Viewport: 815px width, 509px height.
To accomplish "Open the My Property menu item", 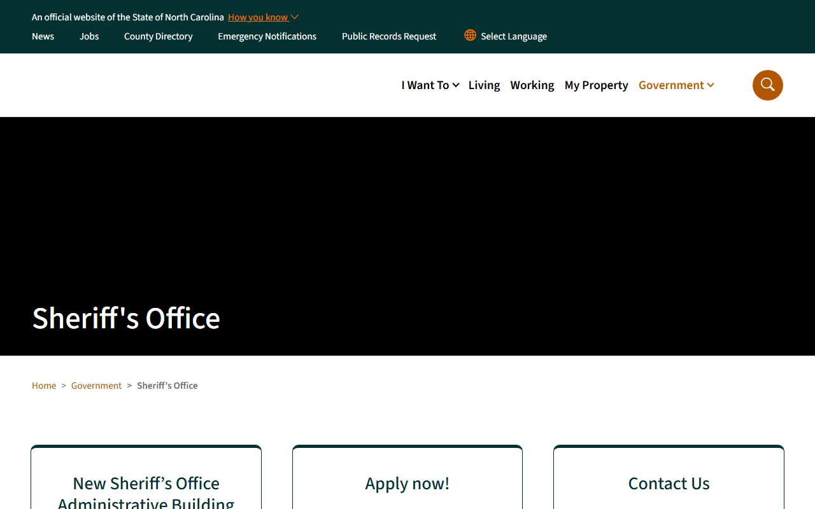I will point(596,85).
